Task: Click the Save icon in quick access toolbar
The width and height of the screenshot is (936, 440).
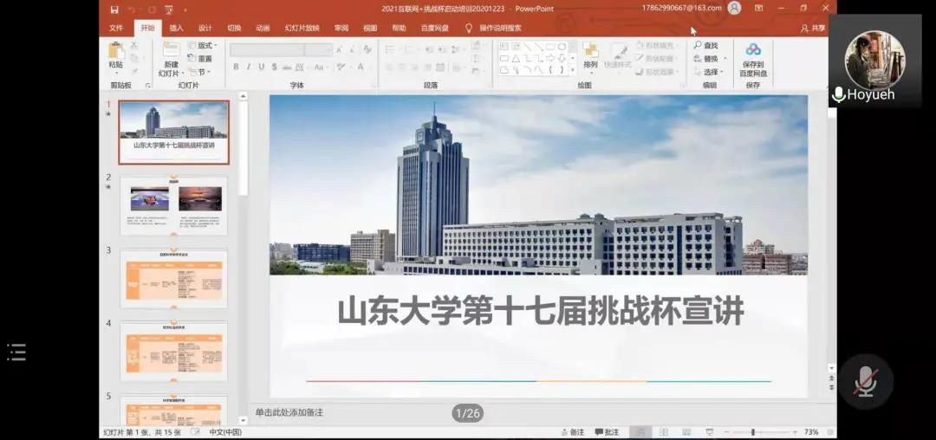Action: click(x=114, y=9)
